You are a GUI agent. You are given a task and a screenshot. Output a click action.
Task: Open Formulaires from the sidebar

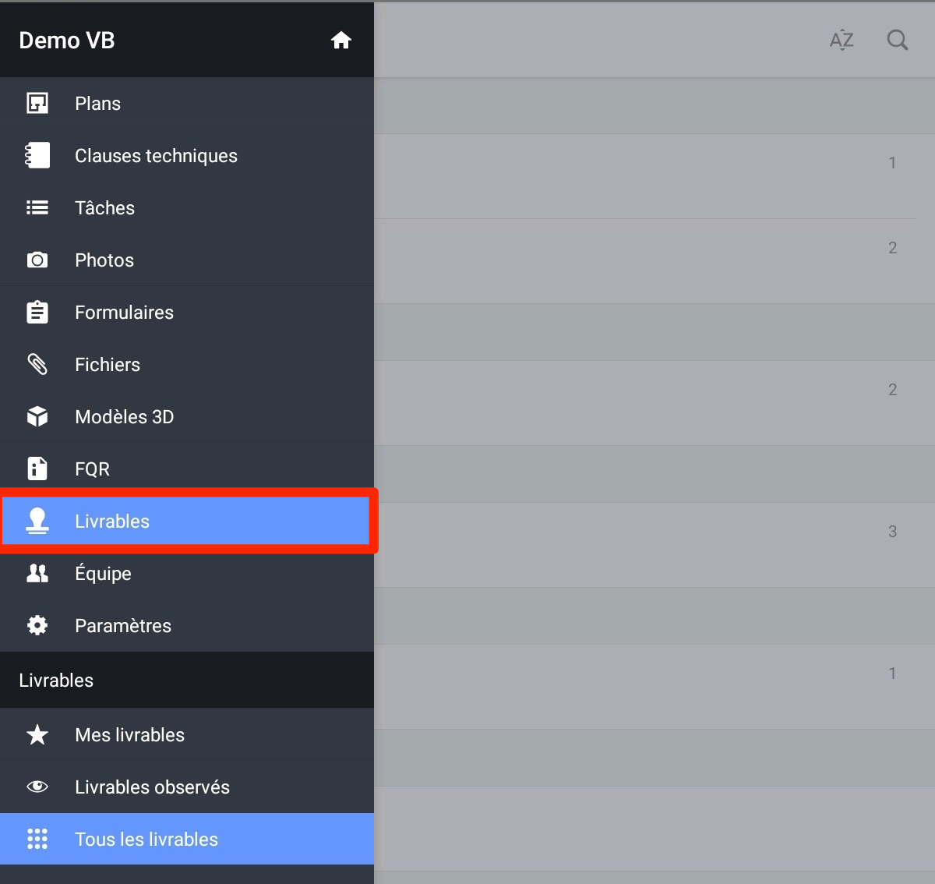[x=187, y=312]
